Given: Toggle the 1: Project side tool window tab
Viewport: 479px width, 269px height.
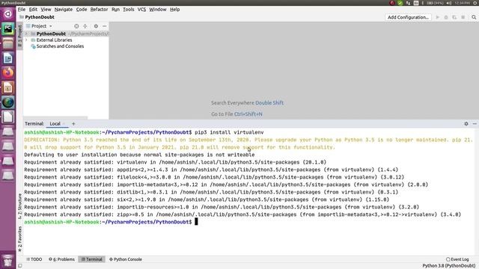Looking at the screenshot, I should point(20,36).
